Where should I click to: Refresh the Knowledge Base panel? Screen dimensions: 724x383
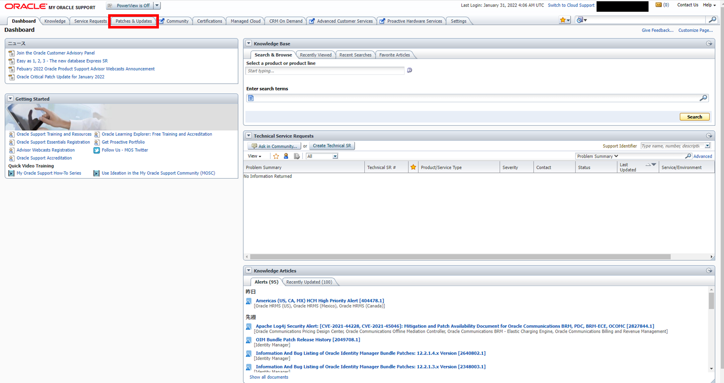(709, 43)
